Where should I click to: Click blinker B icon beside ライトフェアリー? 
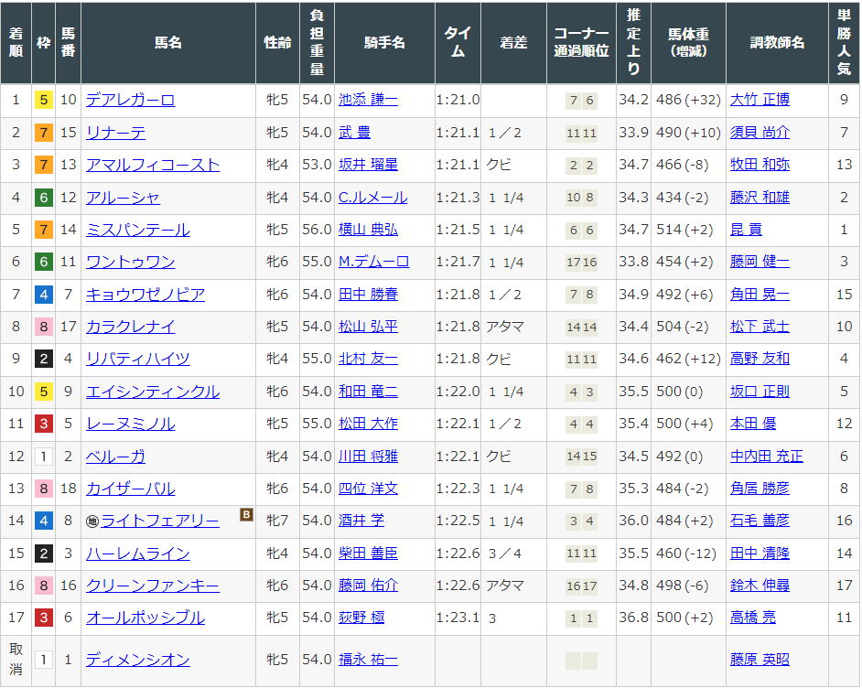point(246,515)
